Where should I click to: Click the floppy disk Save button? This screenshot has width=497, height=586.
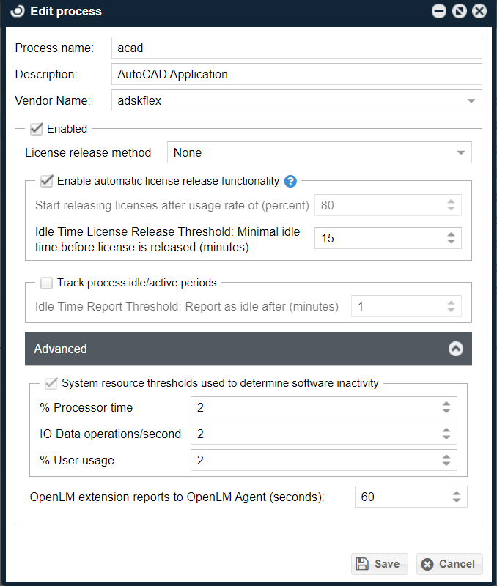(378, 563)
